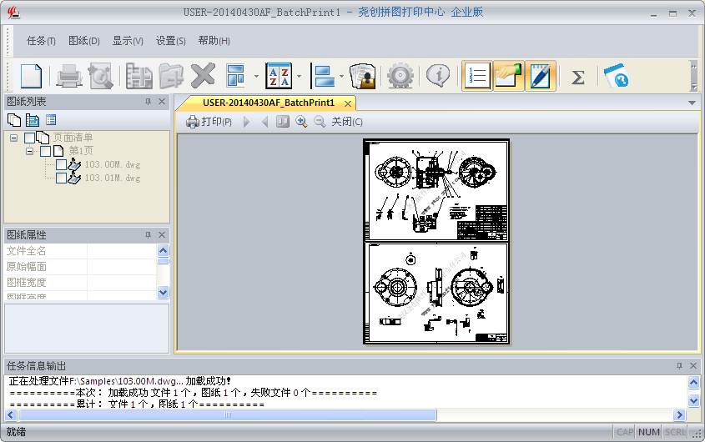Zoom in with the magnifier plus icon
Image resolution: width=705 pixels, height=442 pixels.
pos(301,122)
